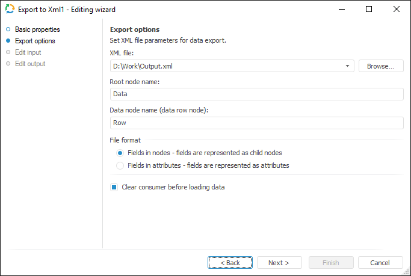Select the Fields in nodes radio option
Image resolution: width=411 pixels, height=276 pixels.
[120, 153]
